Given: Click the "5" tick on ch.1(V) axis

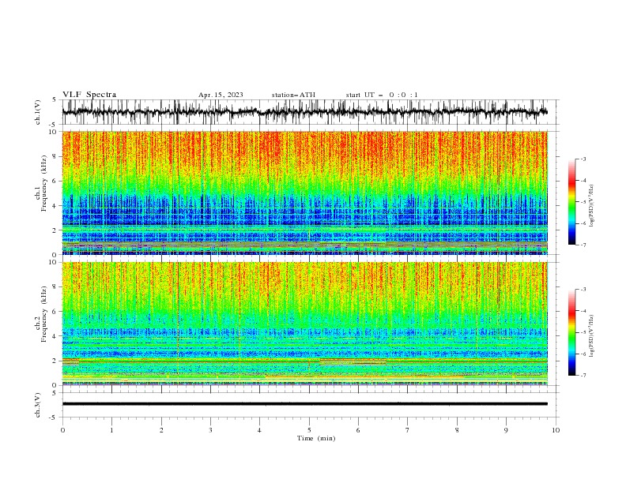Looking at the screenshot, I should pos(55,99).
